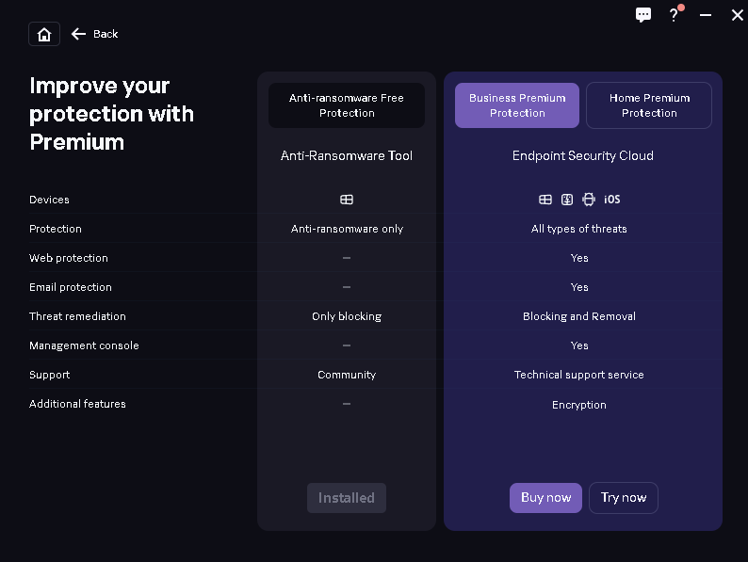Screen dimensions: 748x562
Task: Select the Business Premium Protection tab
Action: [x=517, y=105]
